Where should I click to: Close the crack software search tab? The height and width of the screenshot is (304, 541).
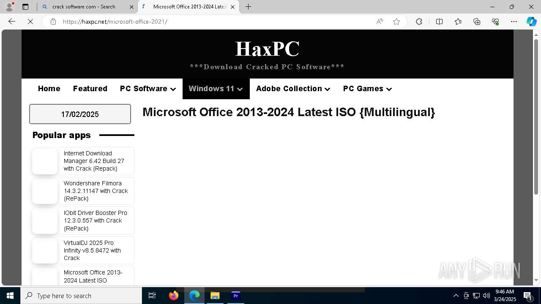[x=131, y=7]
